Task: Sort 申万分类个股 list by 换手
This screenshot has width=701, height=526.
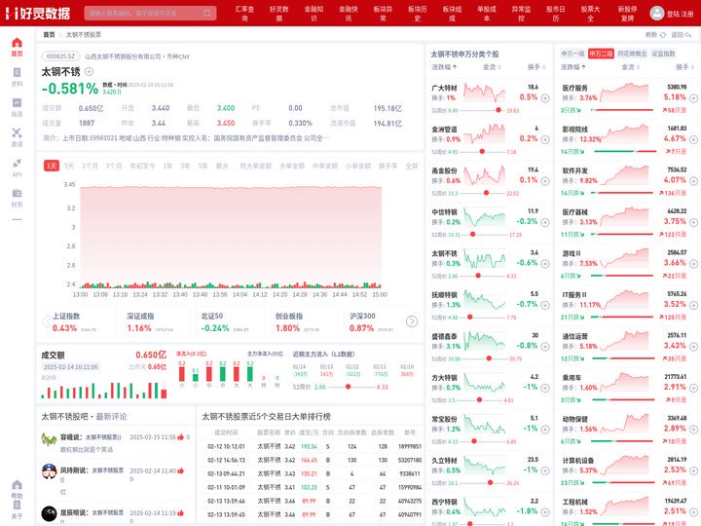Action: tap(536, 67)
